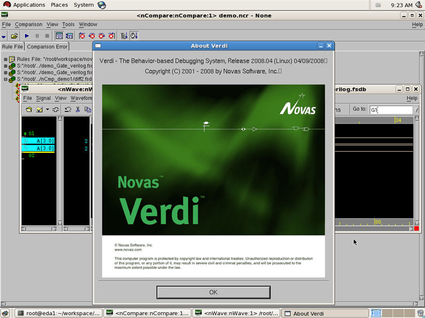Open nCompare File menu
This screenshot has height=318, width=425.
[6, 24]
